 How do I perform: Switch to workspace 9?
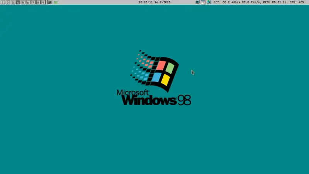(43, 2)
